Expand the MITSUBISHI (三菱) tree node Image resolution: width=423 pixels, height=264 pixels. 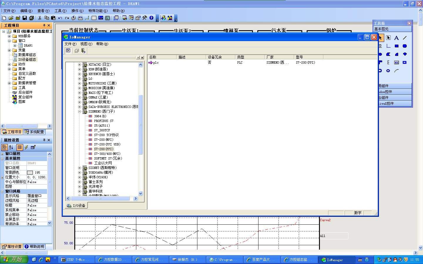pyautogui.click(x=79, y=83)
